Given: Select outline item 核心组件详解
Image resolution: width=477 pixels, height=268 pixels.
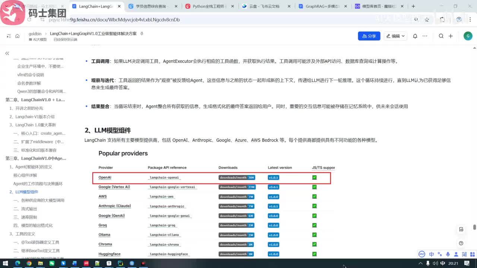Looking at the screenshot, I should click(x=25, y=175).
